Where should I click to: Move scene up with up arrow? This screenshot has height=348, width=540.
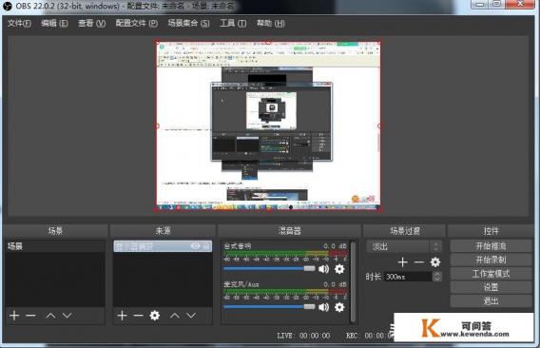(x=50, y=316)
